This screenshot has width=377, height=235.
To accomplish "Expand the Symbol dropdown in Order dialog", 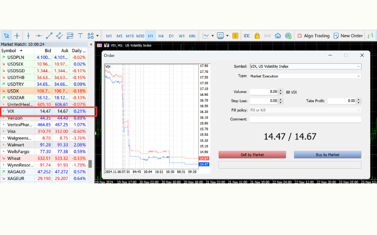I will pyautogui.click(x=358, y=66).
